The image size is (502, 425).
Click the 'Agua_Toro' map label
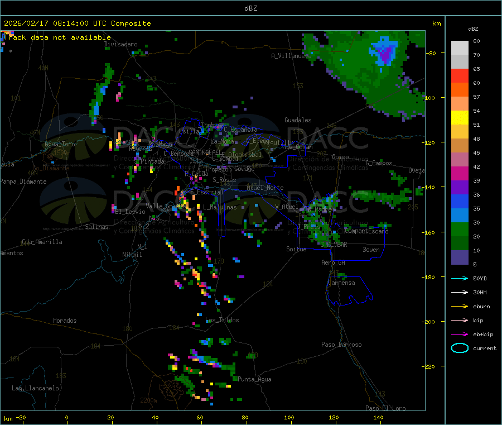(60, 144)
